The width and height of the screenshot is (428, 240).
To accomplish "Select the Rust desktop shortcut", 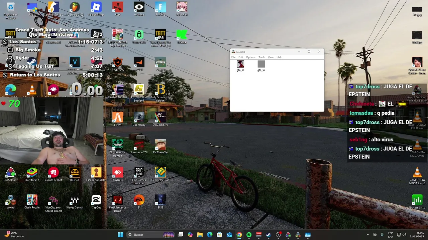I will click(x=118, y=9).
